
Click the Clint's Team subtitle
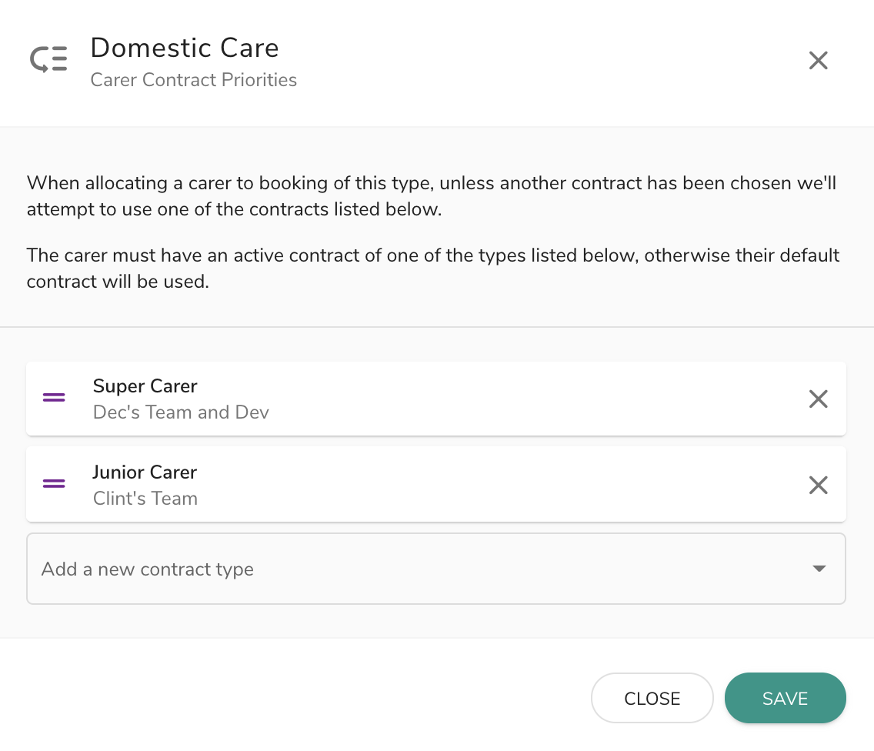(x=145, y=499)
